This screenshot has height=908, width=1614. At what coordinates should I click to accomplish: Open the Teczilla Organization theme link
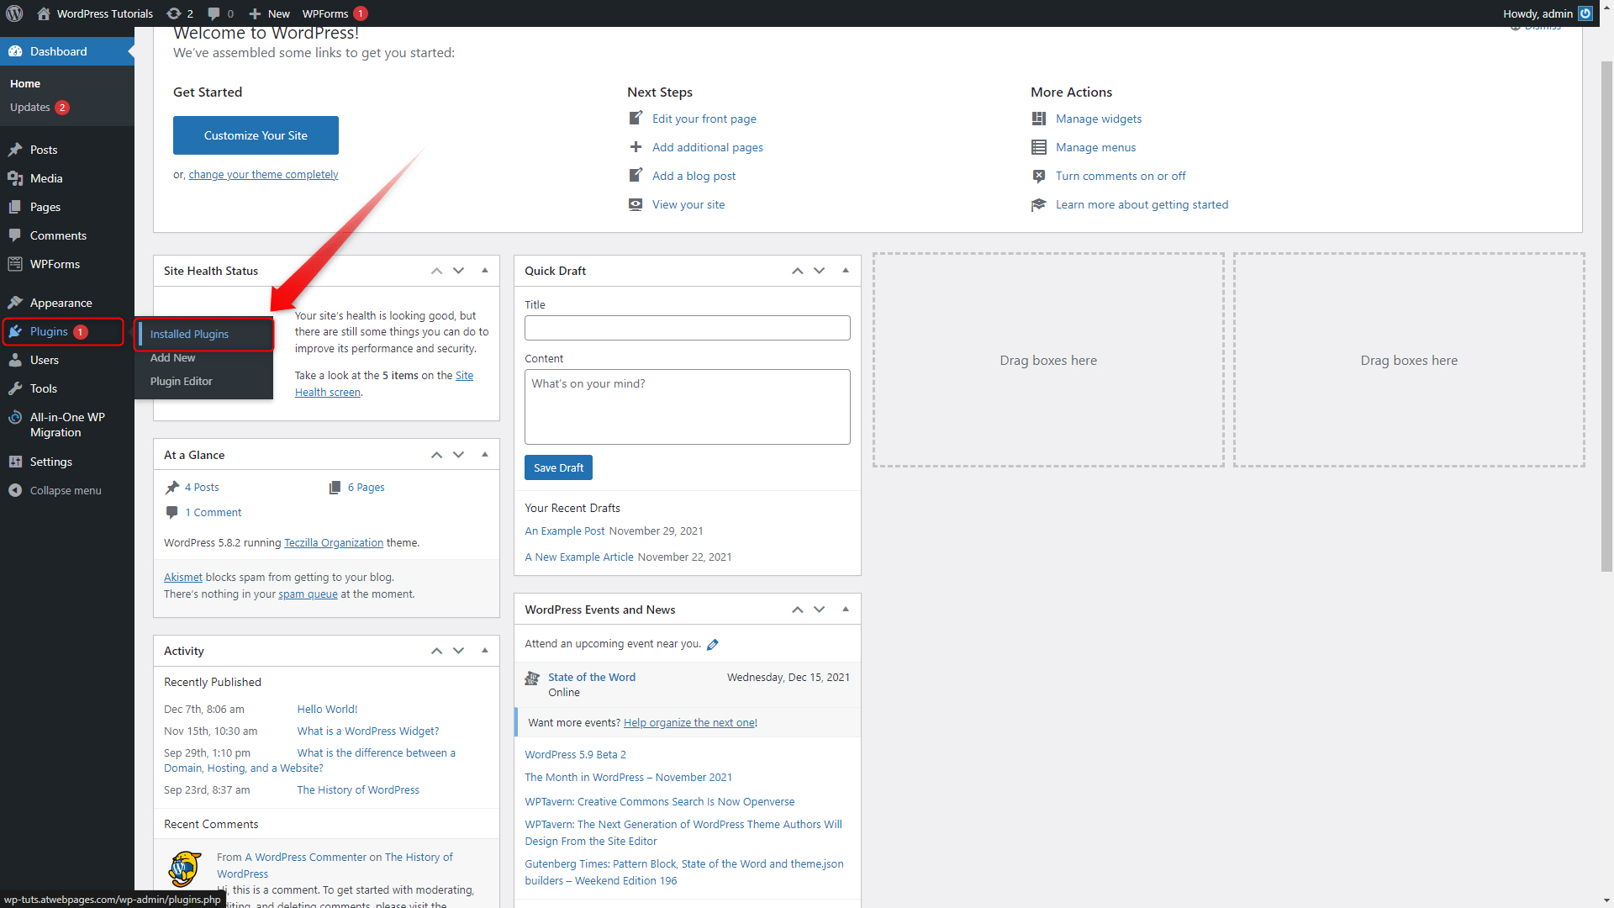334,542
